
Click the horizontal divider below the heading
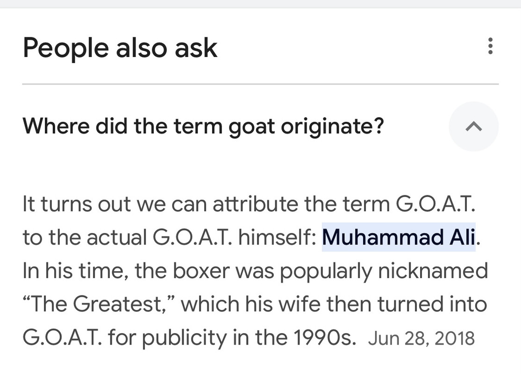(260, 84)
